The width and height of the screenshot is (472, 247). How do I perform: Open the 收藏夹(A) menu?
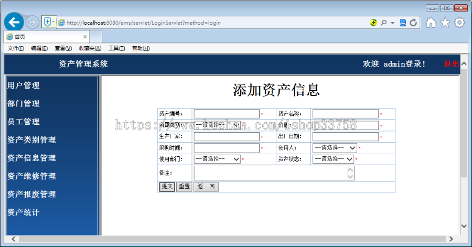coord(90,48)
